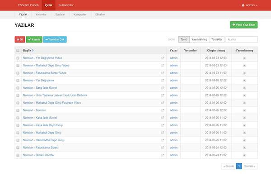
Task: Click the sort arrows next to Başlık
Action: pos(33,50)
